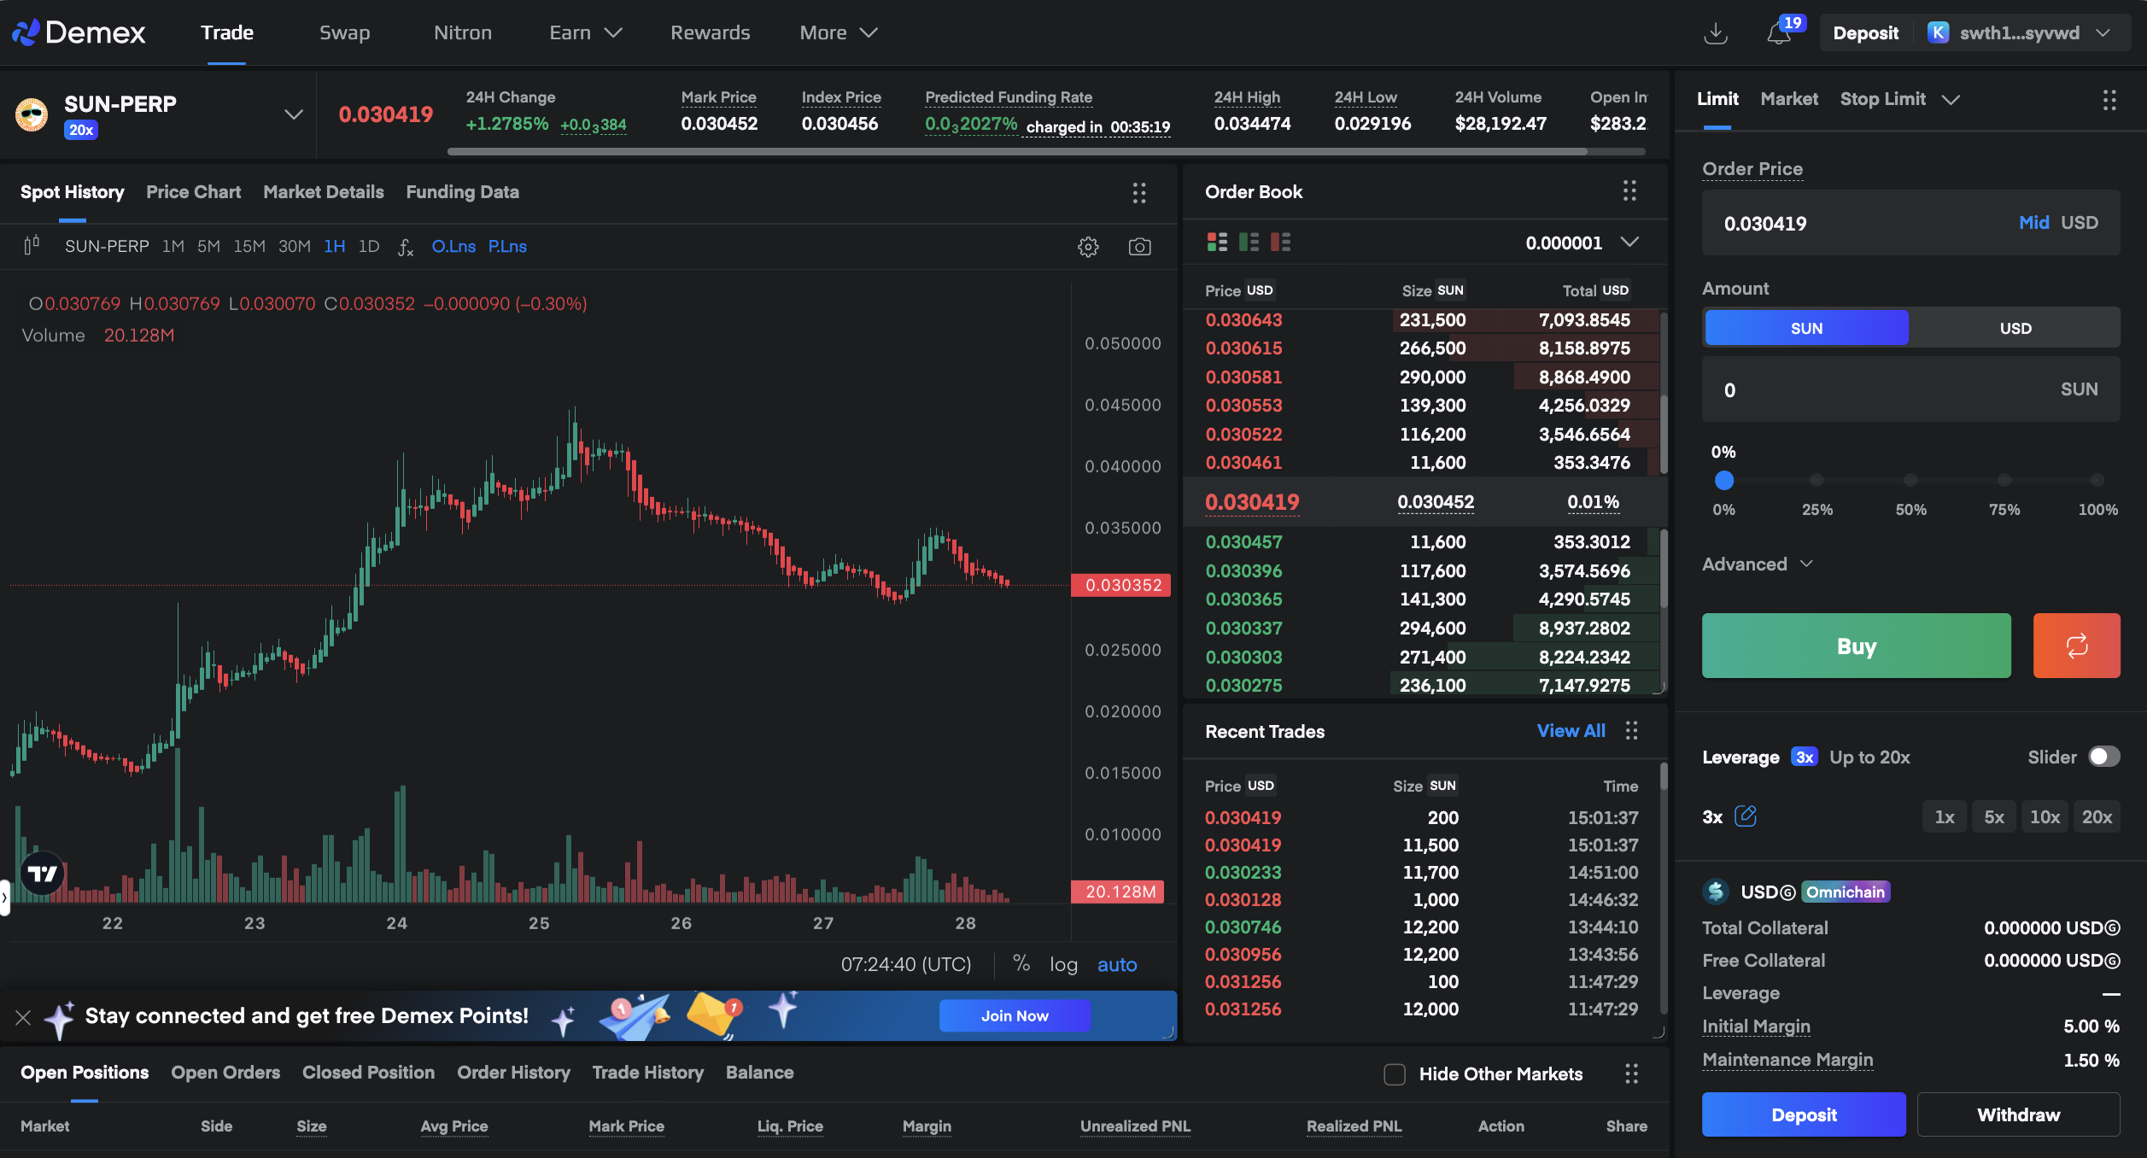
Task: Click the chart screenshot camera icon
Action: click(1139, 247)
